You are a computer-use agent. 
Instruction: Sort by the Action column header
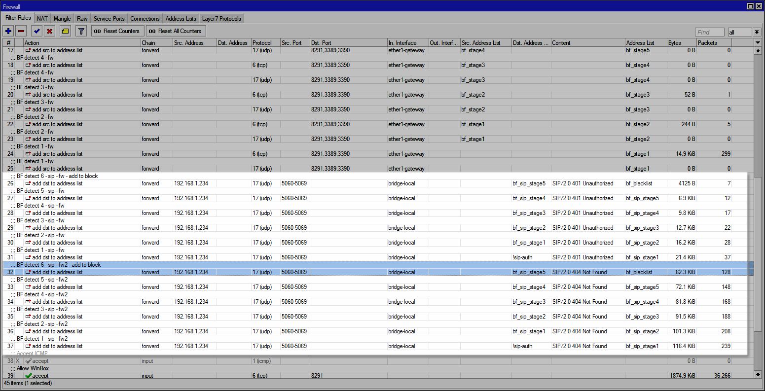[82, 43]
